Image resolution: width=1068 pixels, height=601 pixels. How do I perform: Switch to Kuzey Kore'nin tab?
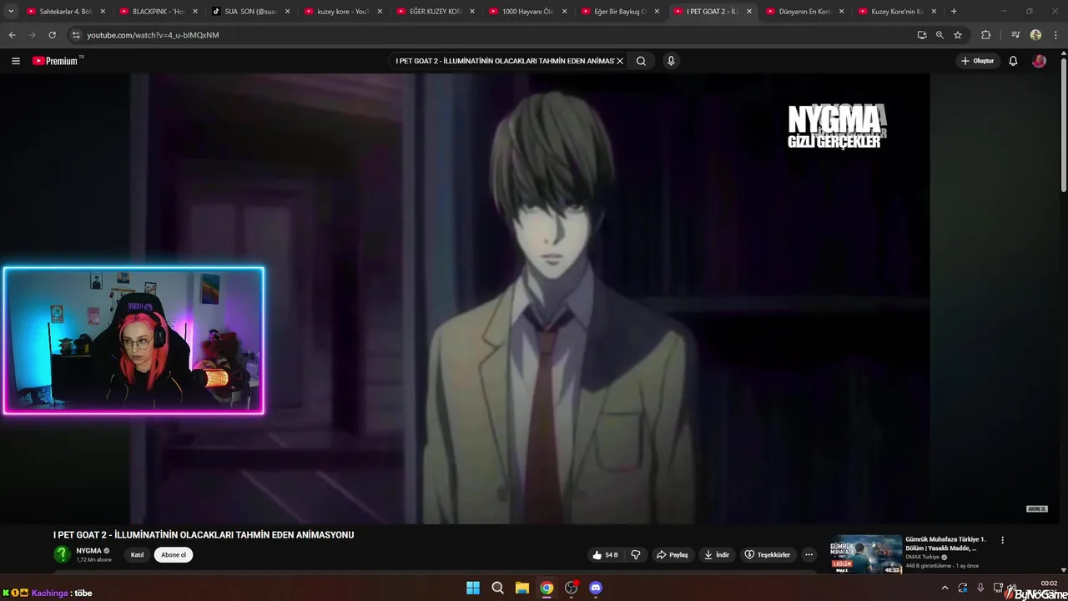click(897, 12)
